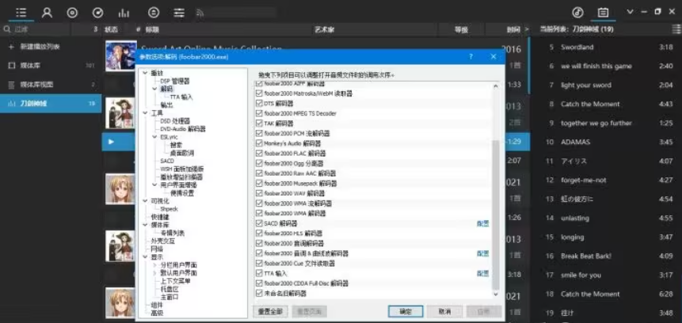Image resolution: width=682 pixels, height=323 pixels.
Task: Sort by 等级 column header
Action: tap(461, 29)
